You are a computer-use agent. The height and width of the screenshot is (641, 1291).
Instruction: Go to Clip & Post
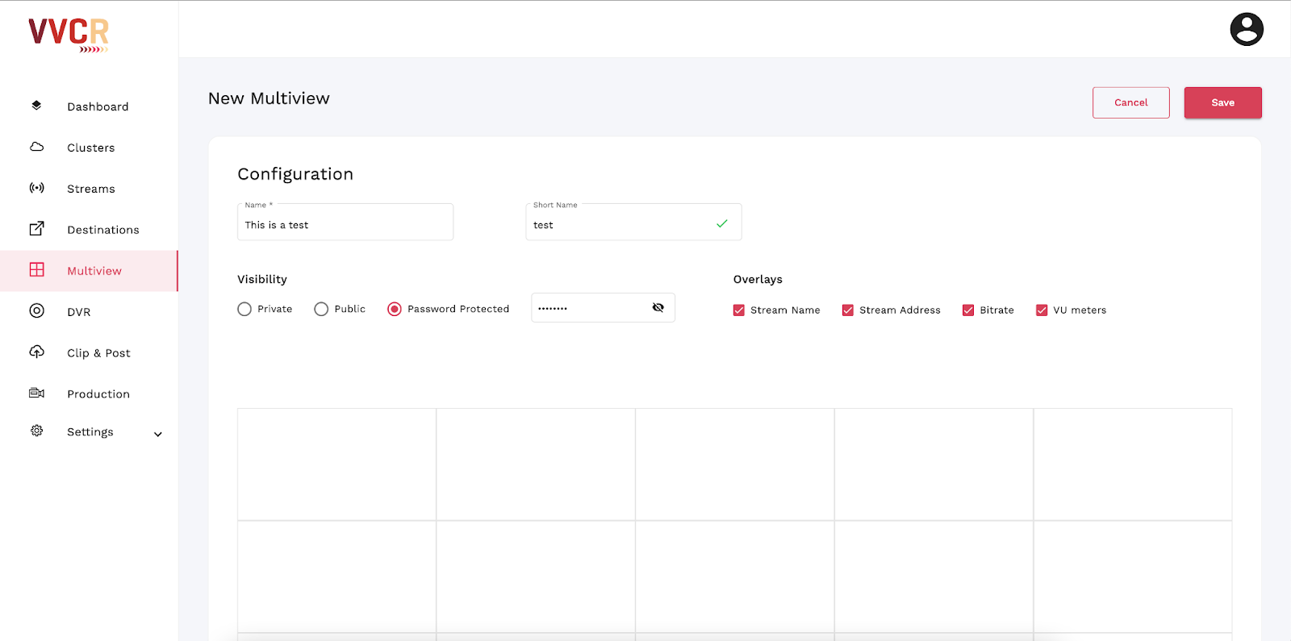coord(98,353)
